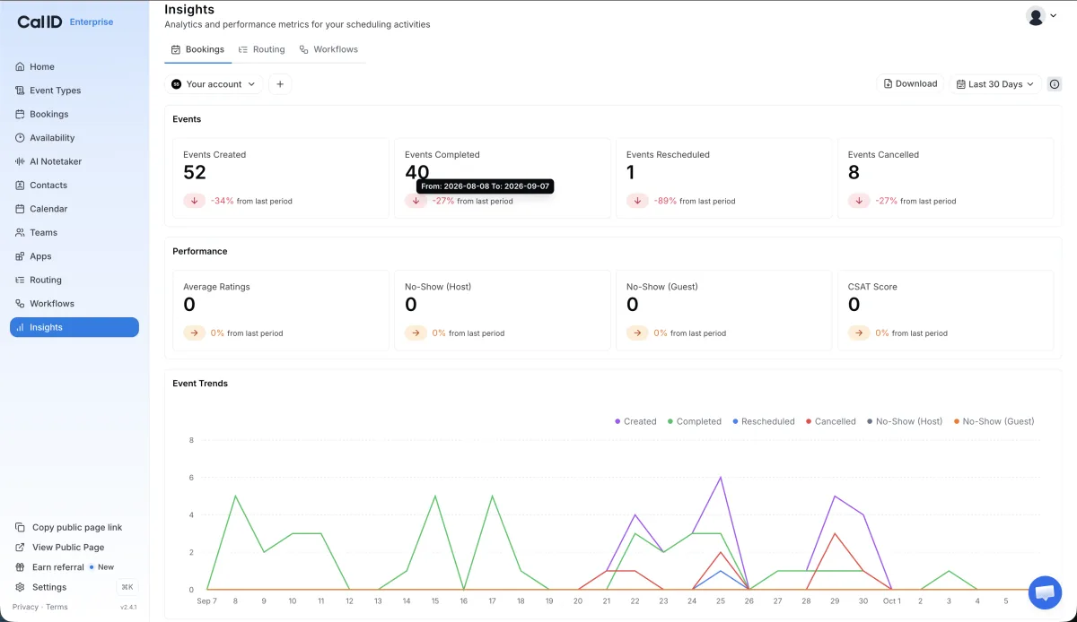Screen dimensions: 1077x622
Task: Click the Apps grid icon
Action: [x=20, y=256]
